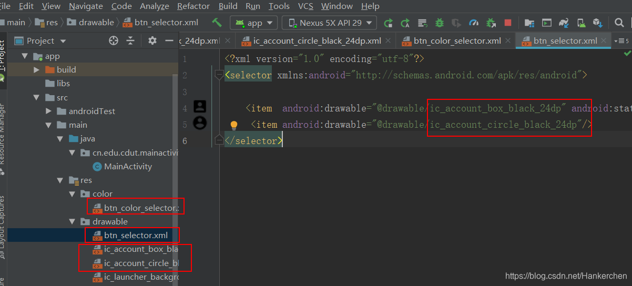Collapse the src folder
Image resolution: width=632 pixels, height=286 pixels.
[x=36, y=97]
